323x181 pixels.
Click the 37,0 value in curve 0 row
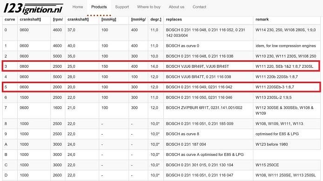click(x=71, y=30)
